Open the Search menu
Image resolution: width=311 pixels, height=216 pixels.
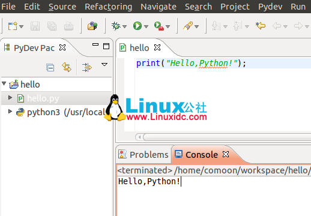click(198, 7)
